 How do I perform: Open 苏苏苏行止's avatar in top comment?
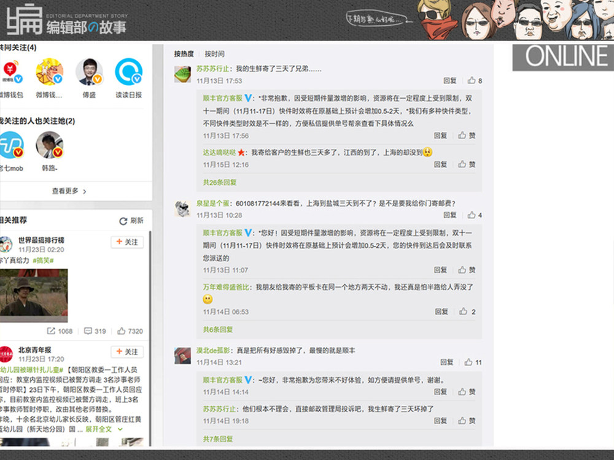click(182, 74)
